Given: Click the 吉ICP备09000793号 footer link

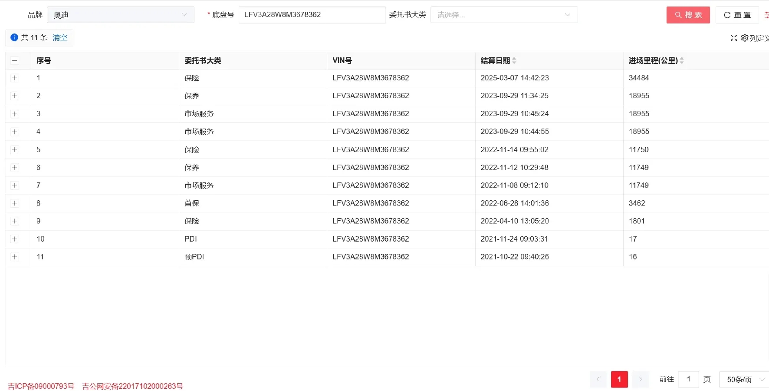Looking at the screenshot, I should tap(41, 386).
